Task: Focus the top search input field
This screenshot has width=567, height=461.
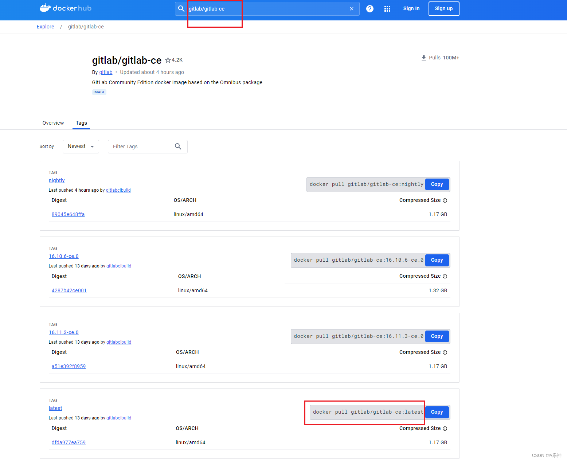Action: [268, 9]
